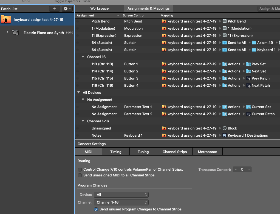This screenshot has height=214, width=280.
Task: Open the Tuning settings tab
Action: pos(143,152)
